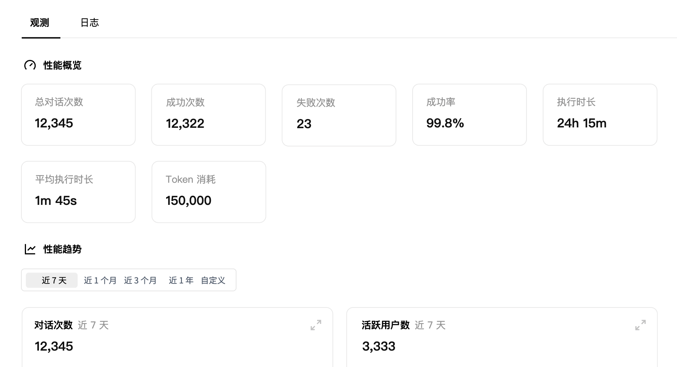Open the 自定义 custom date range
The height and width of the screenshot is (367, 677).
point(213,280)
